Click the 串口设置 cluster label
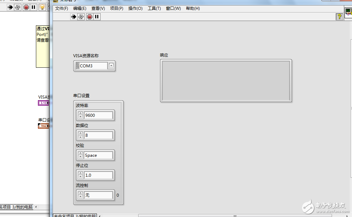 (x=81, y=95)
